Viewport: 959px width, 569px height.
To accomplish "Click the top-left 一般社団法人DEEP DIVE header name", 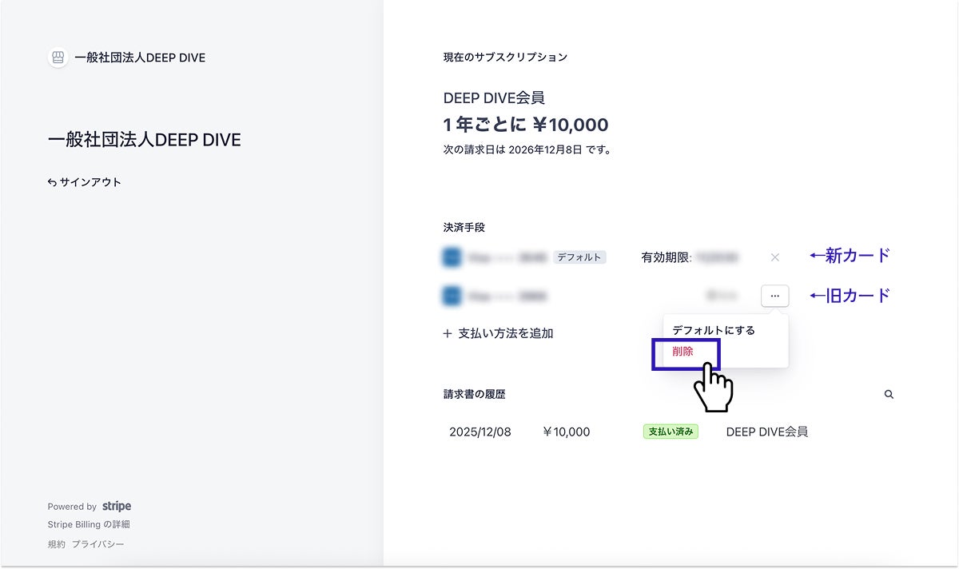I will [140, 58].
